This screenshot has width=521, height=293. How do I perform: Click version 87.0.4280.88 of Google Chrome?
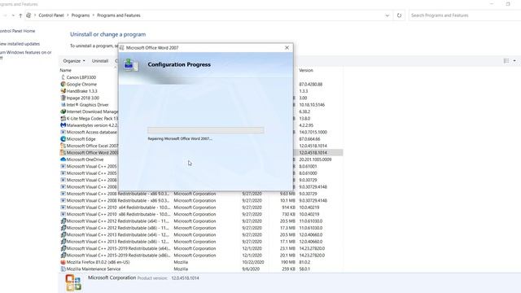point(311,85)
